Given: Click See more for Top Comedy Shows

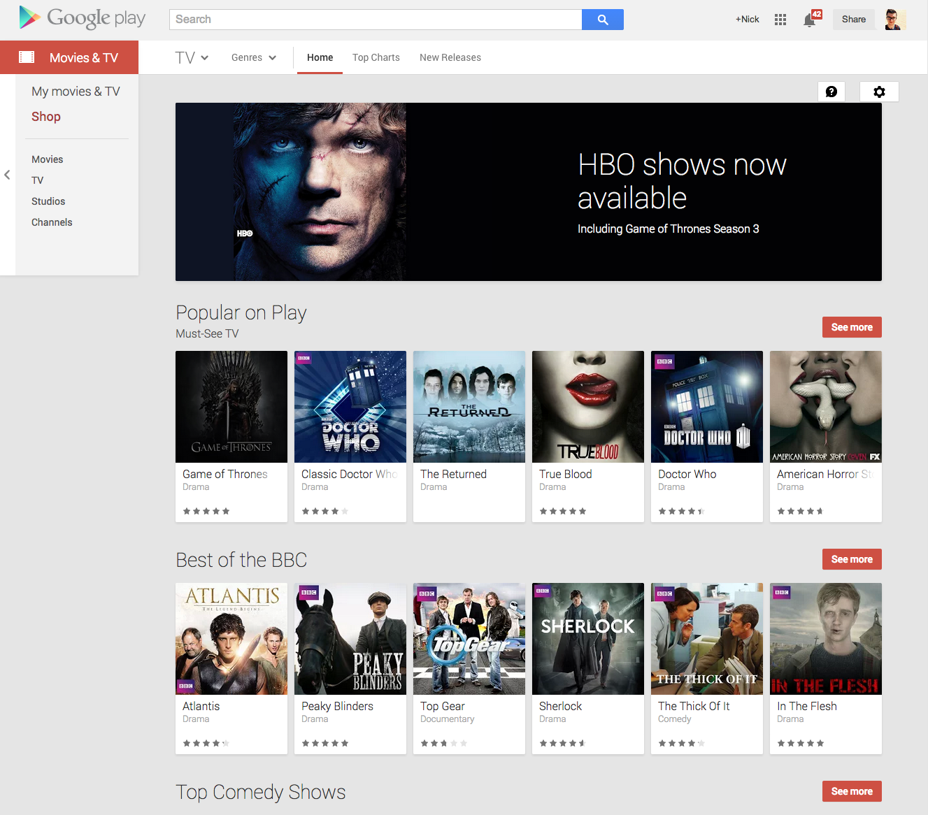Looking at the screenshot, I should [852, 791].
